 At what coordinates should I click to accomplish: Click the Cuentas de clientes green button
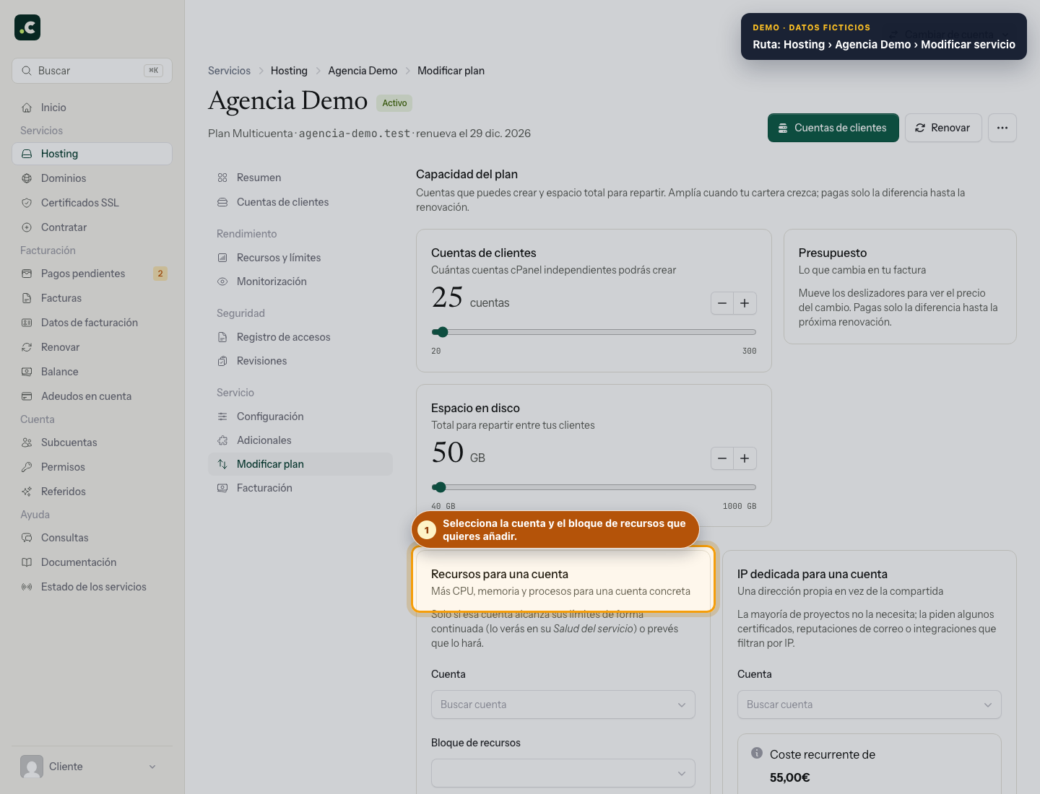pyautogui.click(x=833, y=128)
